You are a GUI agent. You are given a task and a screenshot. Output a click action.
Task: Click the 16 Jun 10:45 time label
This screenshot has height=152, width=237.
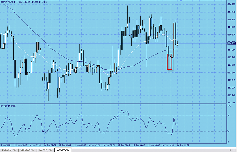[169, 146]
